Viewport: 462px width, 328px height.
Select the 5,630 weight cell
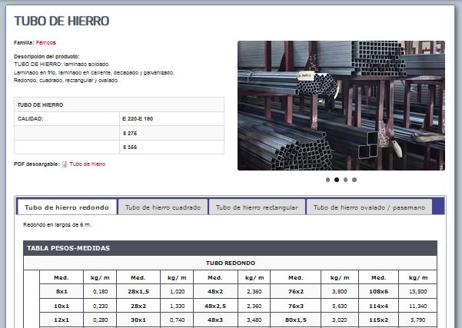(340, 306)
